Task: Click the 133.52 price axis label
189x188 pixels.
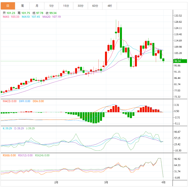Action: (x=178, y=16)
